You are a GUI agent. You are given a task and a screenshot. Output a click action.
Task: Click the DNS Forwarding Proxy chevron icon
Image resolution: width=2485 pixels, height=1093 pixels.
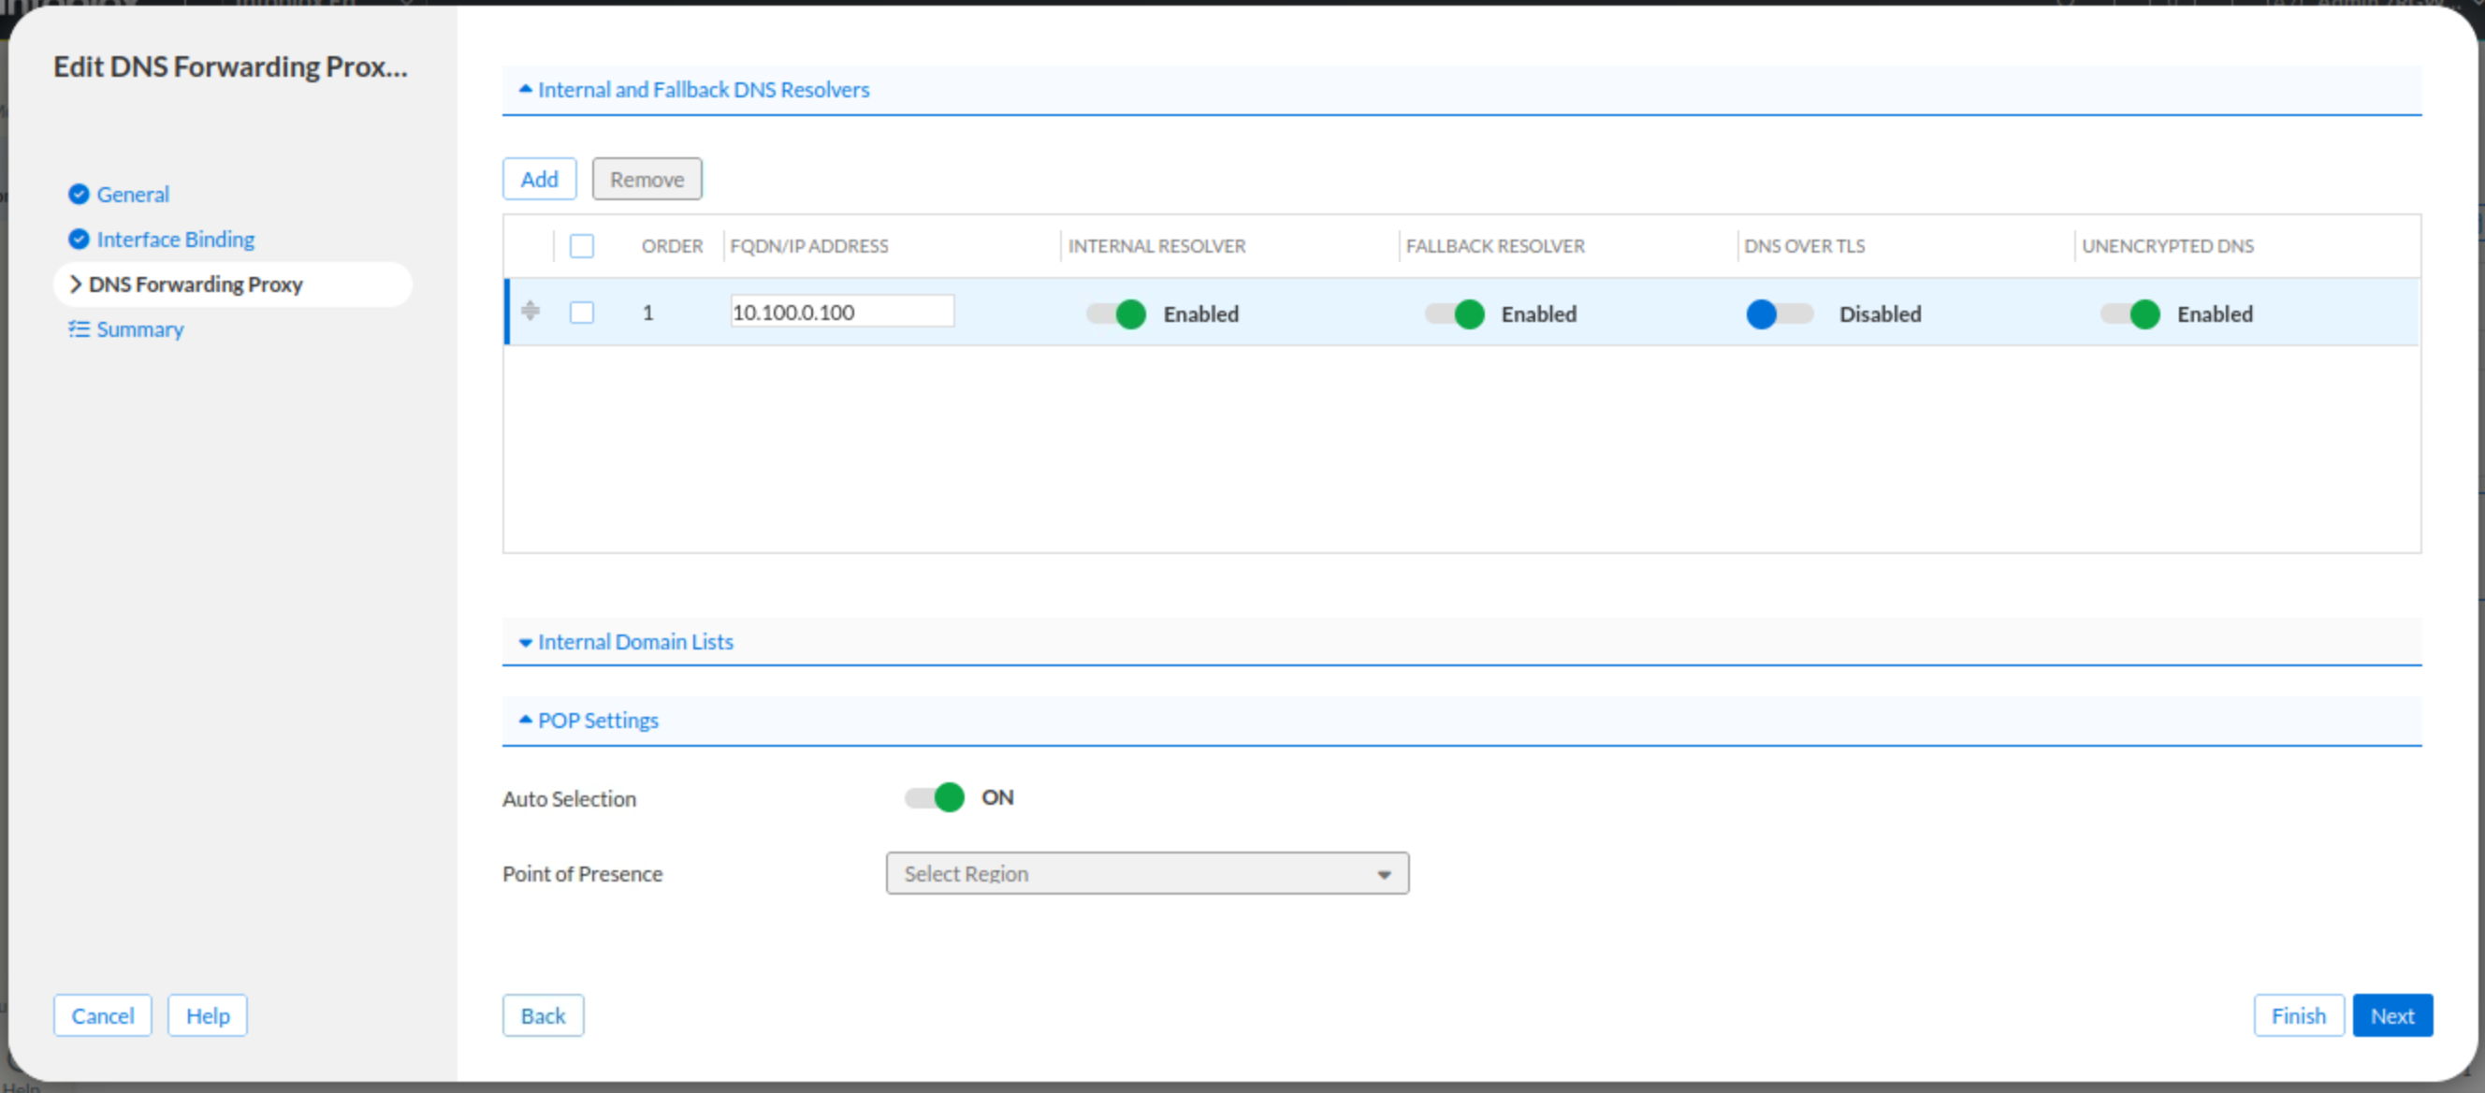coord(74,284)
